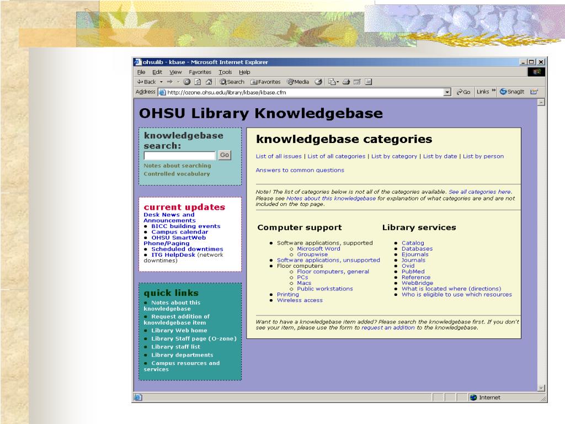The width and height of the screenshot is (565, 424).
Task: Expand the address bar dropdown arrow
Action: coord(447,92)
